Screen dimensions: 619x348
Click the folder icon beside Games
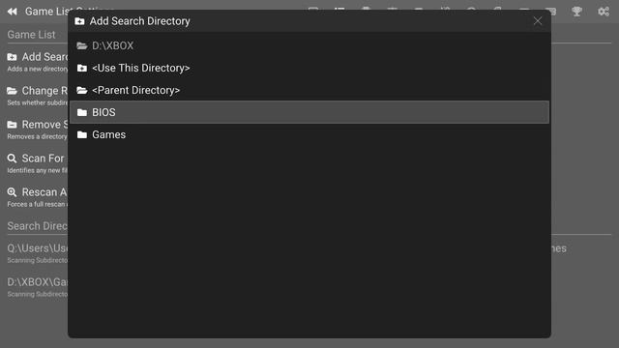(82, 134)
